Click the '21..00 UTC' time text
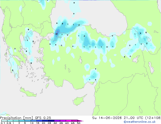The image size is (161, 124). 133,118
